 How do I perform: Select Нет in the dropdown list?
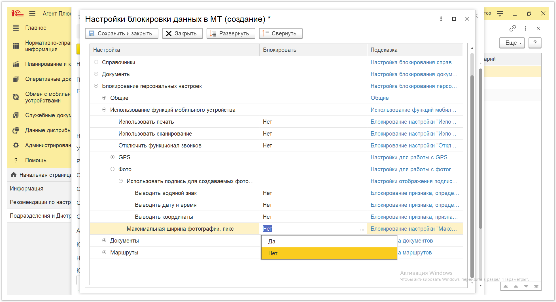(x=329, y=253)
